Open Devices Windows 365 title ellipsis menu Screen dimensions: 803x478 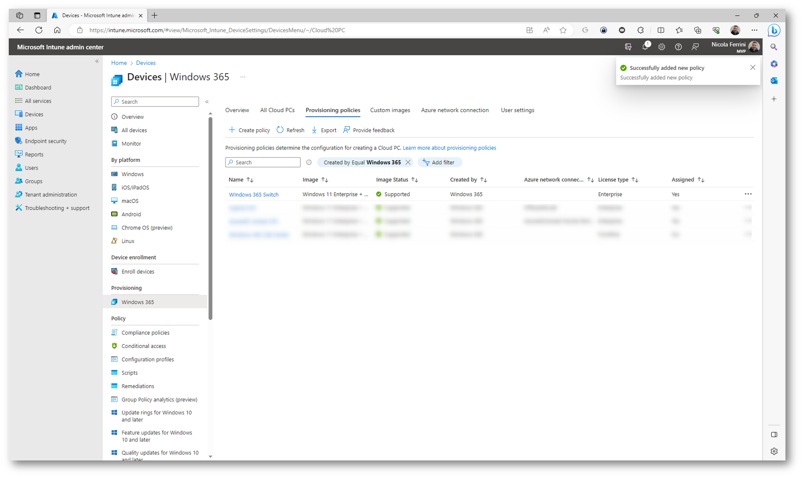click(x=243, y=77)
